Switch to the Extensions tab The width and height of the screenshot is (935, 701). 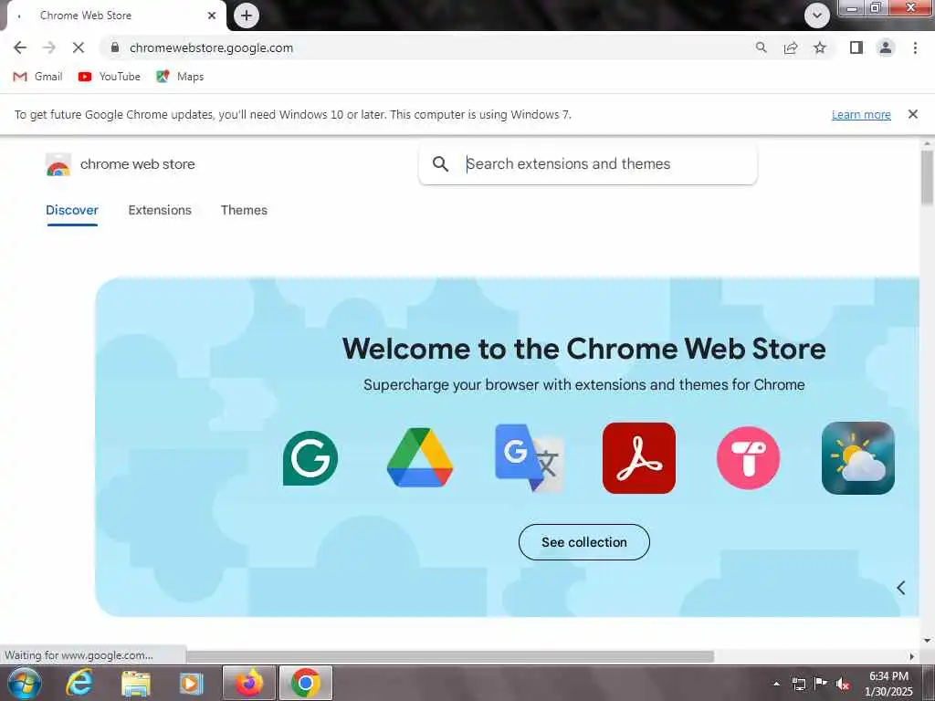point(160,211)
